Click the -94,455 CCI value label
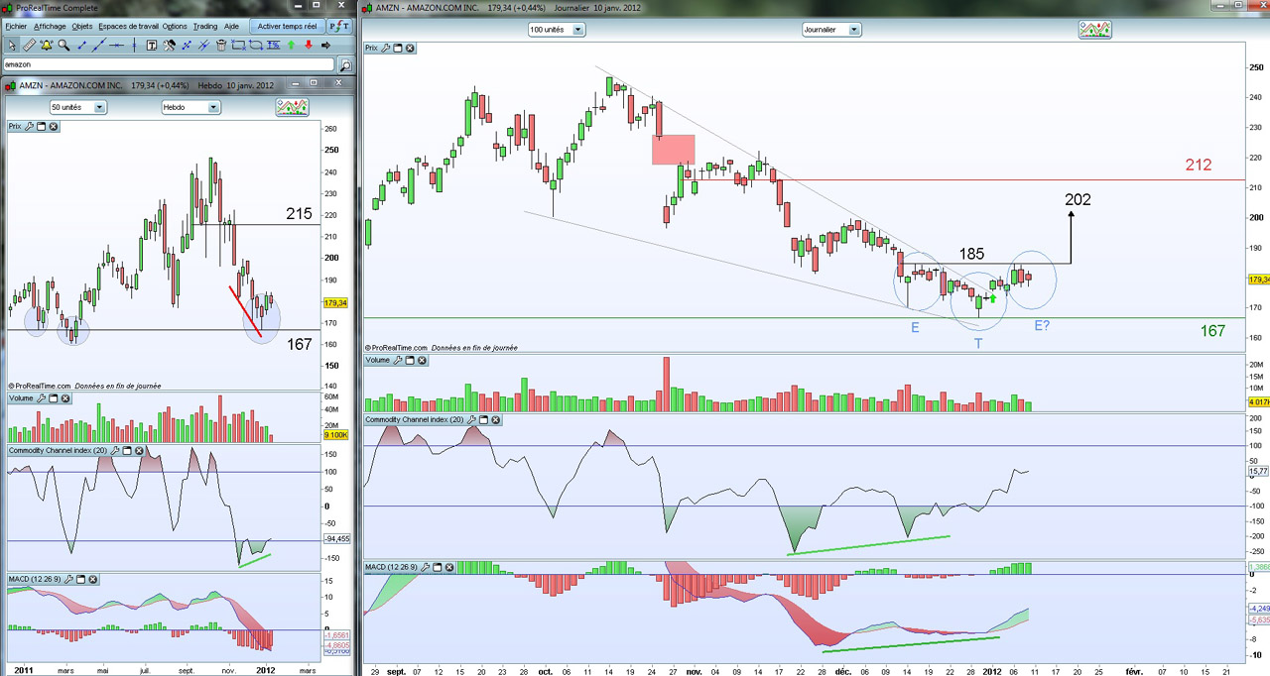The height and width of the screenshot is (676, 1270). (336, 539)
